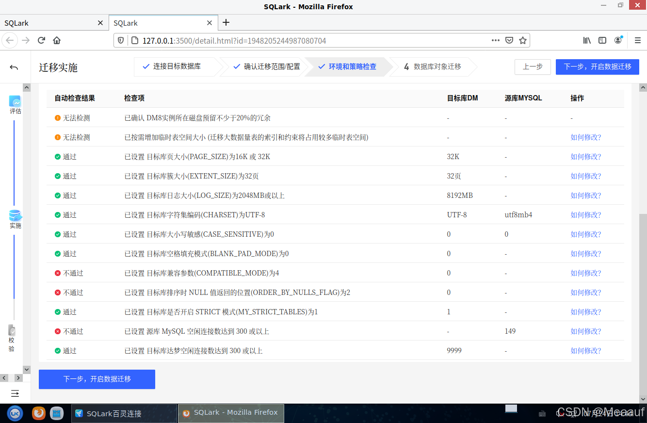647x423 pixels.
Task: Click sidebar scrollbar up arrow
Action: tap(27, 88)
